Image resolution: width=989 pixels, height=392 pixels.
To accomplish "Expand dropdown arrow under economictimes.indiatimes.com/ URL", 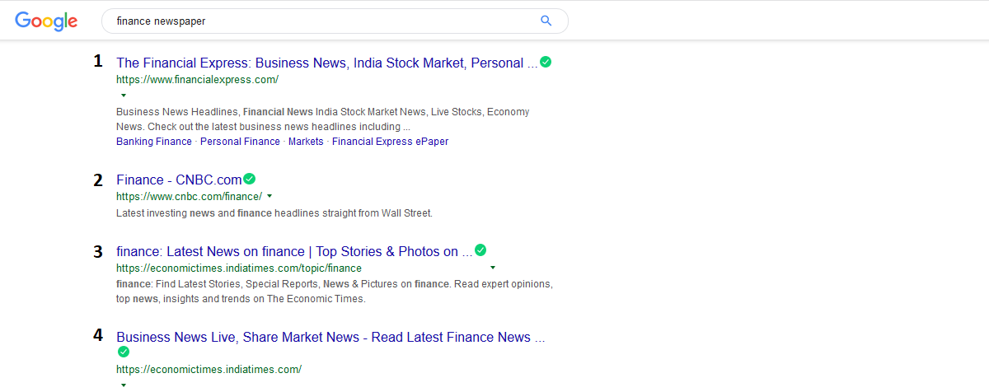I will [x=124, y=385].
